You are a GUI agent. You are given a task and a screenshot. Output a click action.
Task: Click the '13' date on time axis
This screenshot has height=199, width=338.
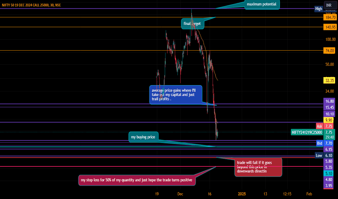pyautogui.click(x=265, y=194)
